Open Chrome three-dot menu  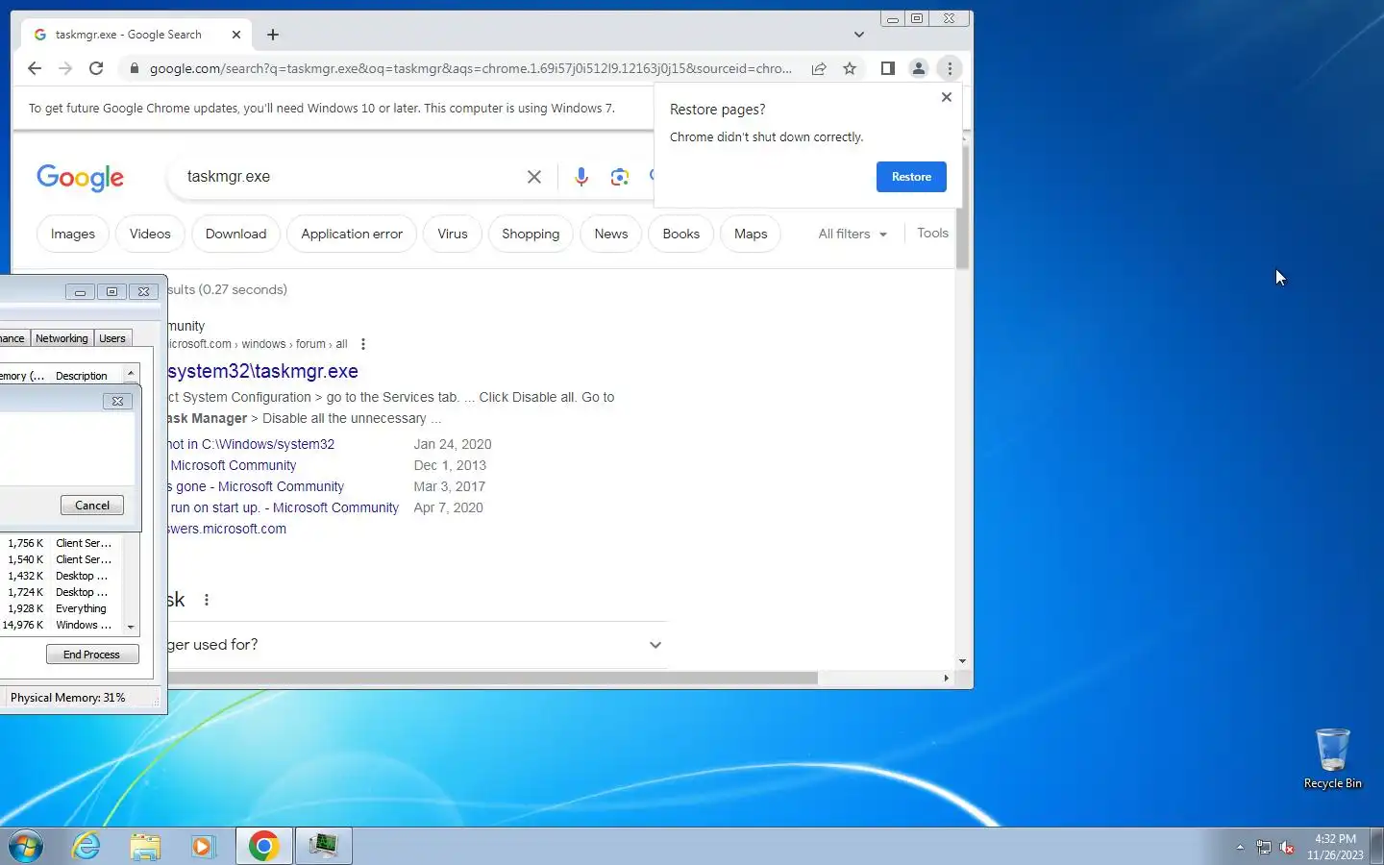coord(950,68)
